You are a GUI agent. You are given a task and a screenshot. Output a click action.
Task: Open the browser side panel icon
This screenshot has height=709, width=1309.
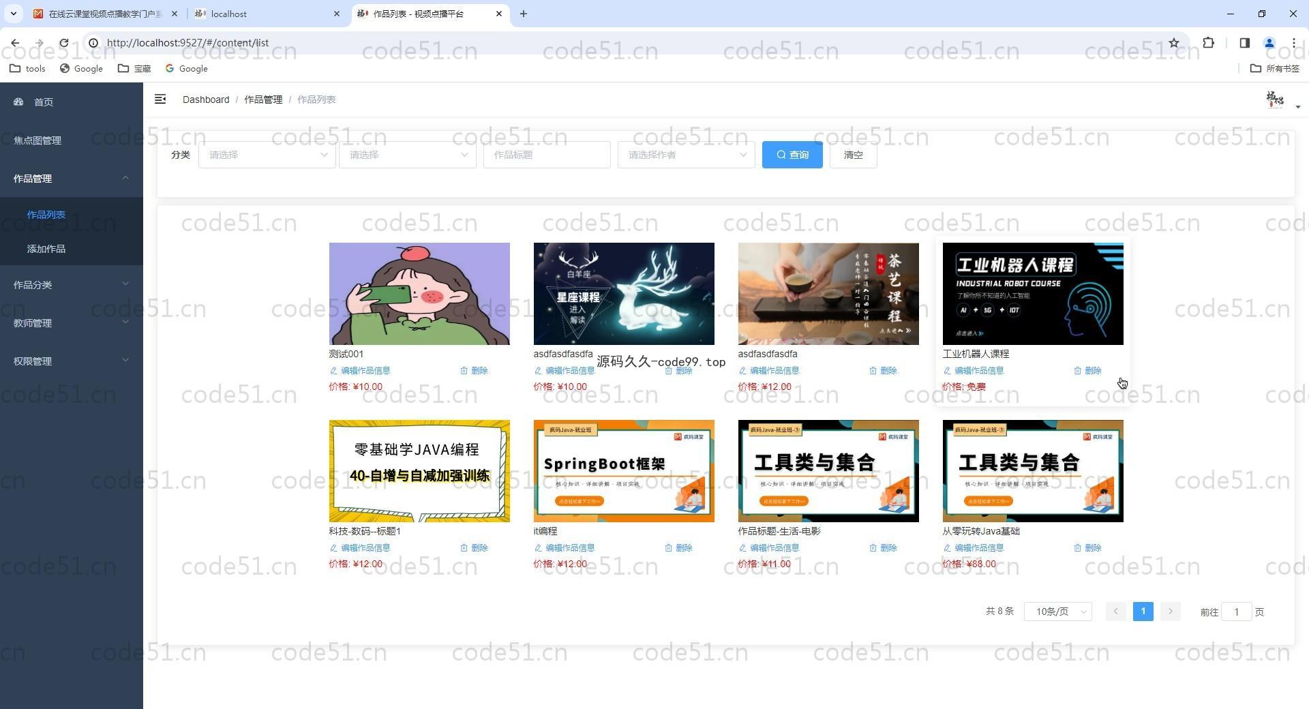(x=1244, y=43)
